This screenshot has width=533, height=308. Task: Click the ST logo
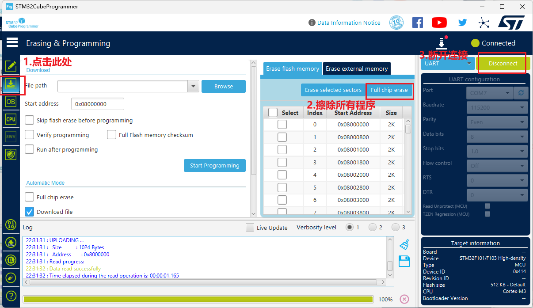(x=511, y=23)
